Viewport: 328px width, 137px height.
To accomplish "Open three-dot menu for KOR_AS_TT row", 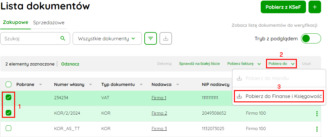I will 317,129.
